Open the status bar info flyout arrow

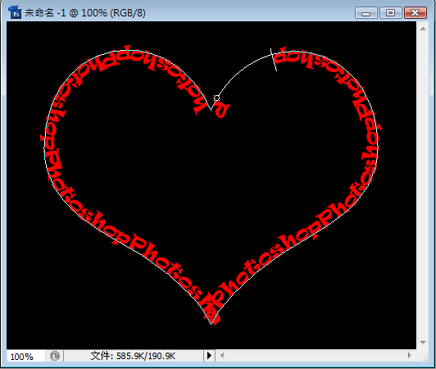(x=209, y=355)
